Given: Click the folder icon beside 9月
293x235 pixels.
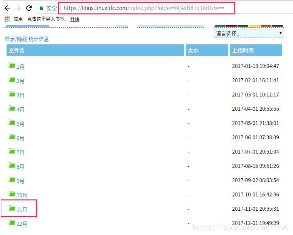Looking at the screenshot, I should (12, 179).
